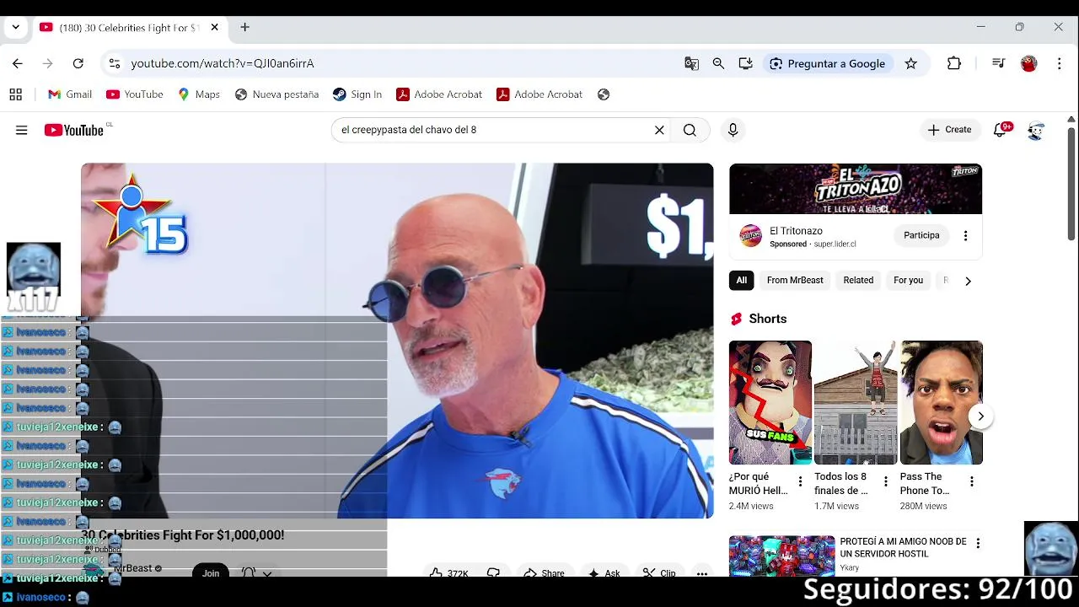Viewport: 1079px width, 607px height.
Task: Go back in browser history
Action: 18,63
